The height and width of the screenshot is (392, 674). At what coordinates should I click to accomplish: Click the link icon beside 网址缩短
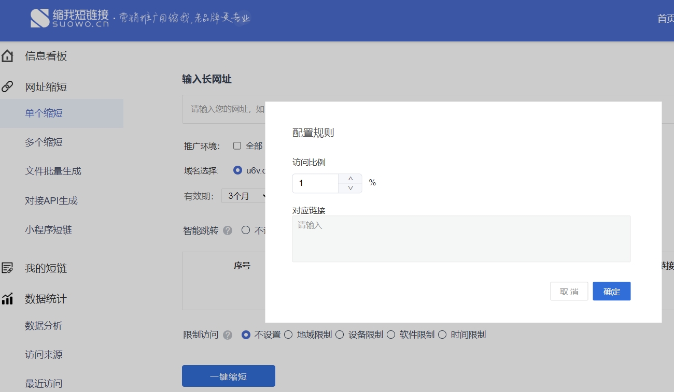tap(7, 87)
